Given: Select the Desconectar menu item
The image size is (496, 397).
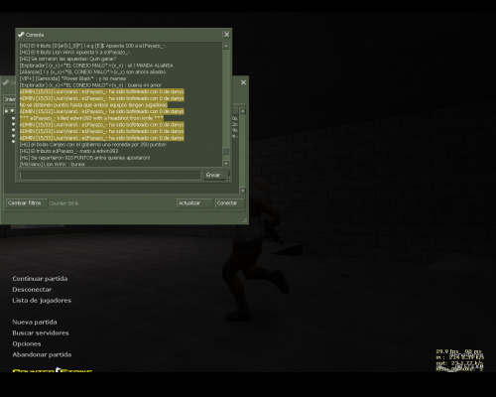Looking at the screenshot, I should [32, 290].
